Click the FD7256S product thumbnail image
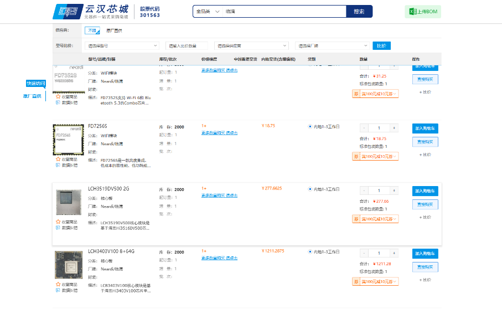502x309 pixels. 68,139
